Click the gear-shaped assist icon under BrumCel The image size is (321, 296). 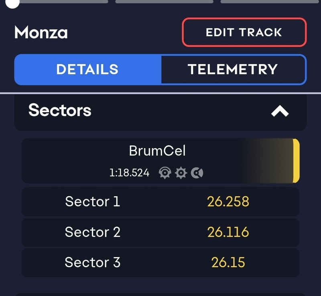tap(181, 173)
